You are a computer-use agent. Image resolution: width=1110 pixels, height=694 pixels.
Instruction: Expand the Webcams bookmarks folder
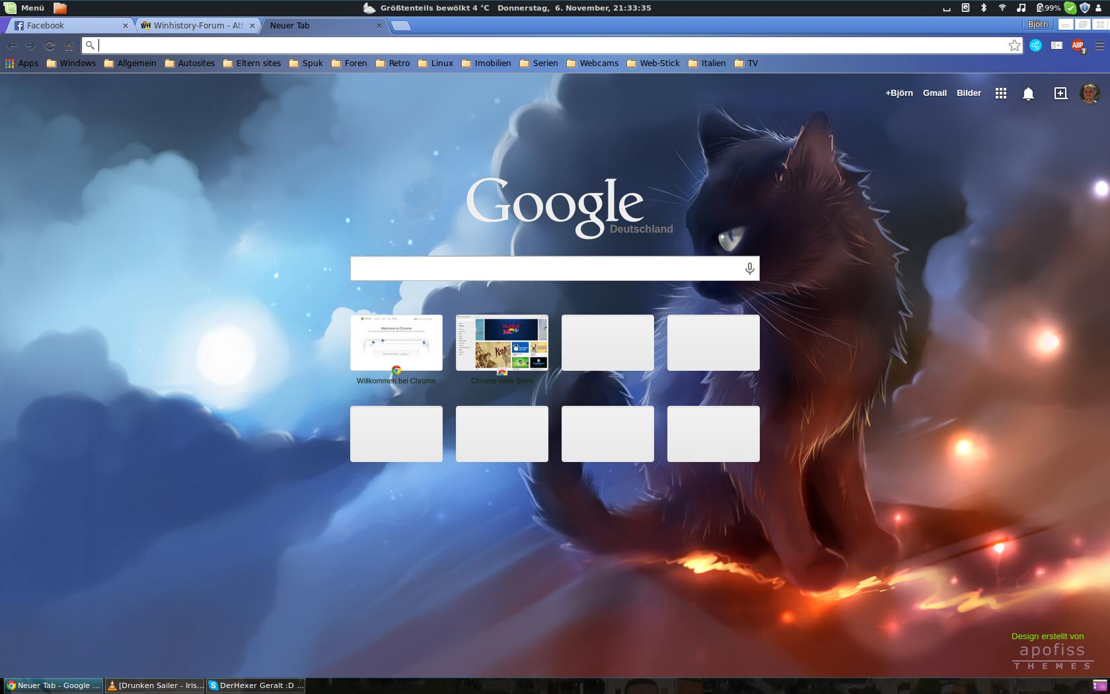(x=592, y=63)
